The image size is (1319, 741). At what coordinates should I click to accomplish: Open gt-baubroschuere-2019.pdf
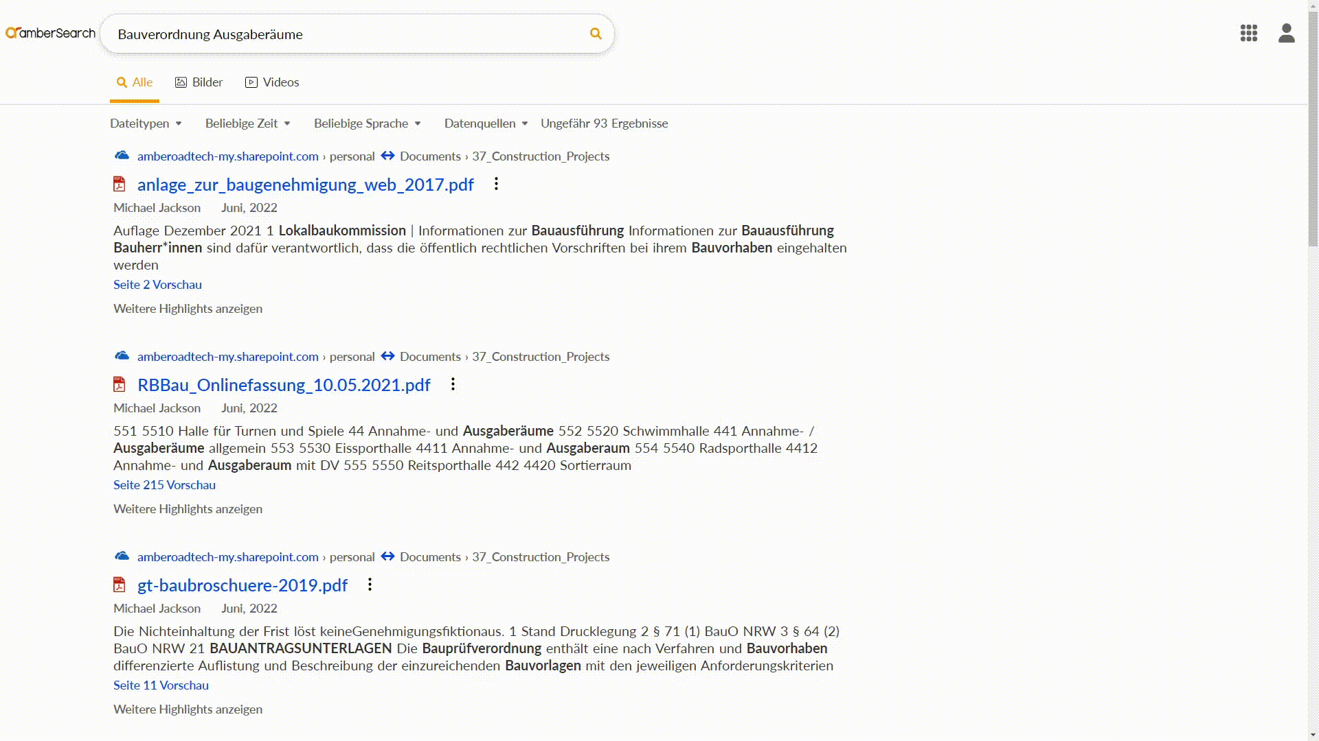[243, 585]
